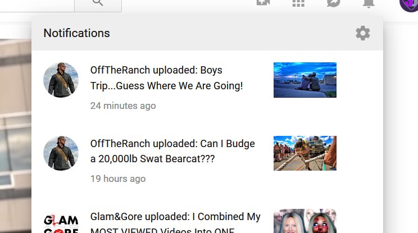Open the Glam&Gore video thumbnail

pyautogui.click(x=305, y=221)
